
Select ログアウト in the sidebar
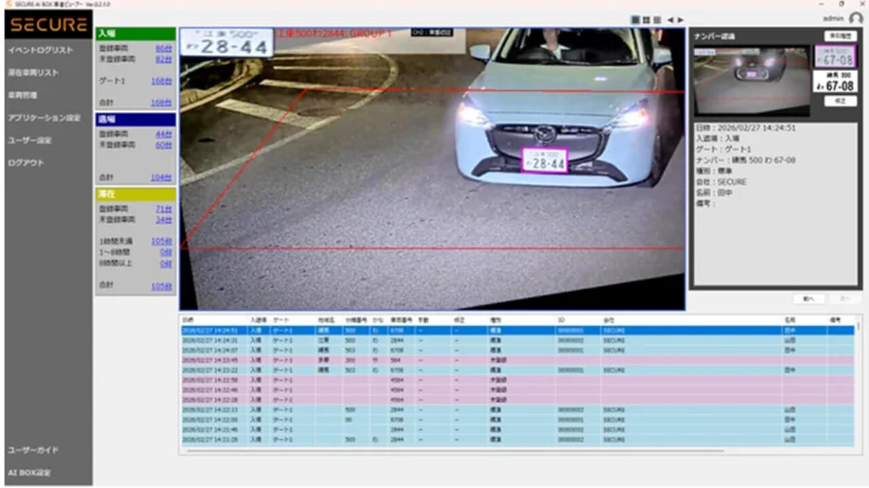pos(26,163)
